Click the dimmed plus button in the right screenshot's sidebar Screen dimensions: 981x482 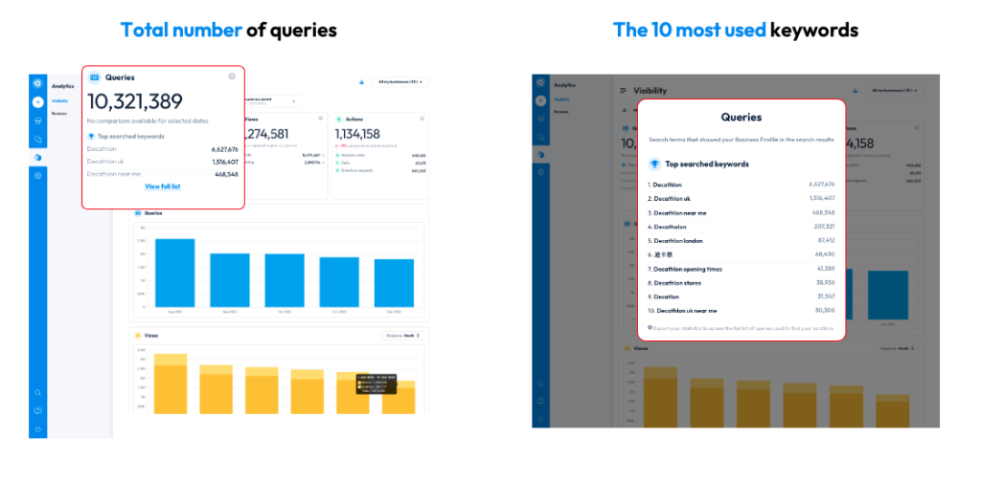541,100
